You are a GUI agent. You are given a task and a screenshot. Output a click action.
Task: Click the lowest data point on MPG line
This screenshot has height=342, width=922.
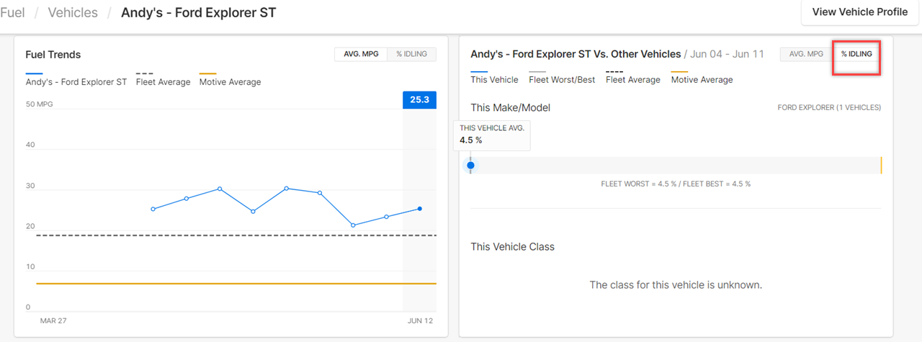tap(353, 225)
